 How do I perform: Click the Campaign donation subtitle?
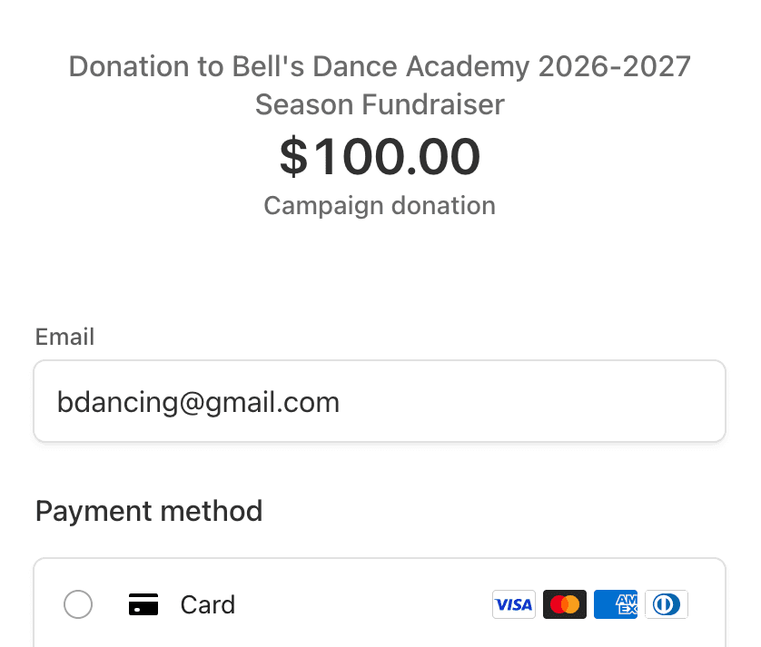(380, 206)
